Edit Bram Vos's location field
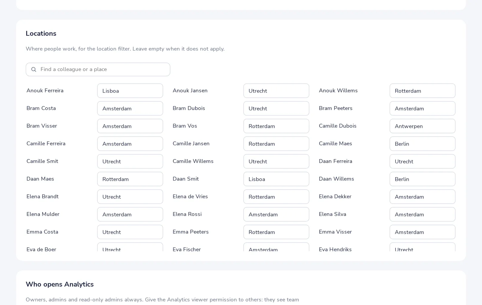This screenshot has width=482, height=305. click(276, 126)
